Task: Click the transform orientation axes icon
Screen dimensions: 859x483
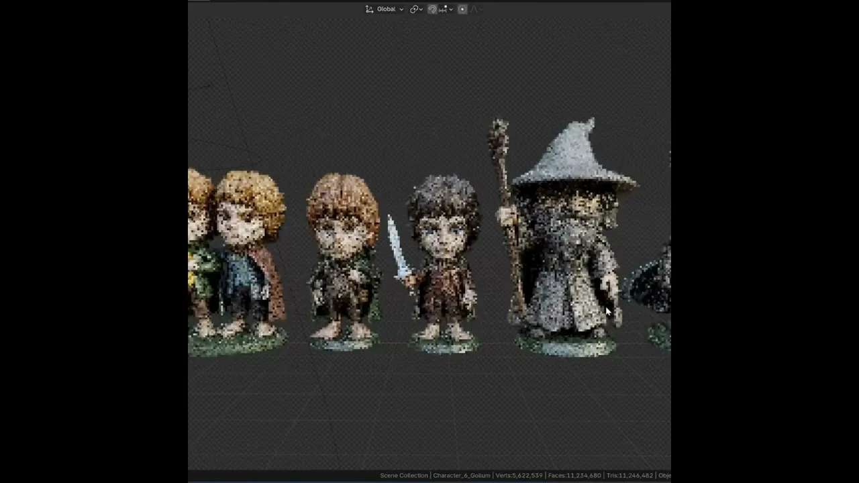Action: pos(369,9)
